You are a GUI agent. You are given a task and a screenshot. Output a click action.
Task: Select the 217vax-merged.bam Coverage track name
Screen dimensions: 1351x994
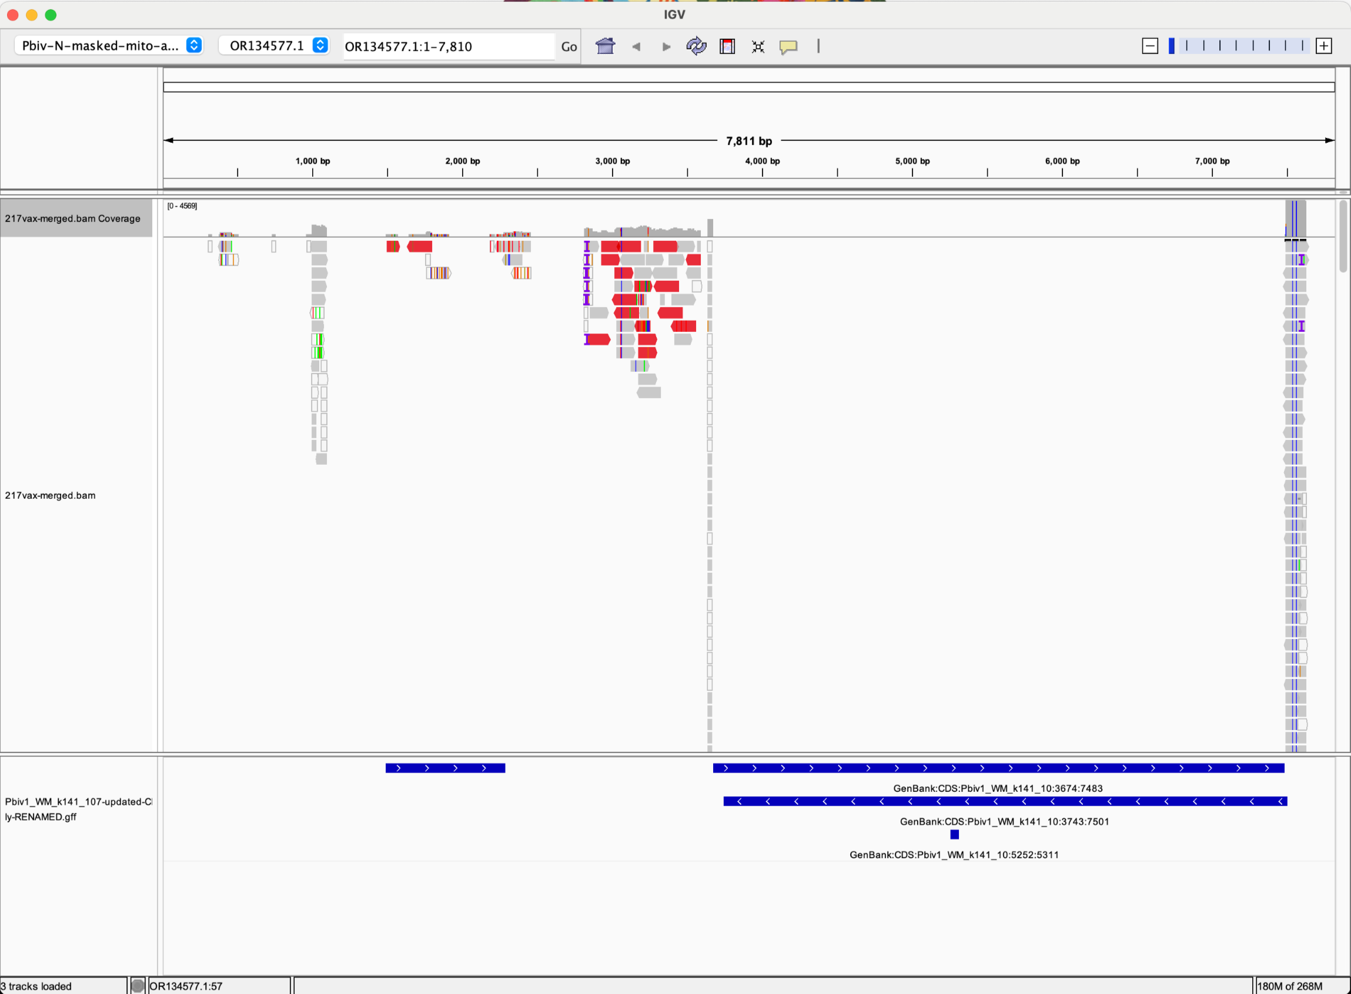pos(73,219)
